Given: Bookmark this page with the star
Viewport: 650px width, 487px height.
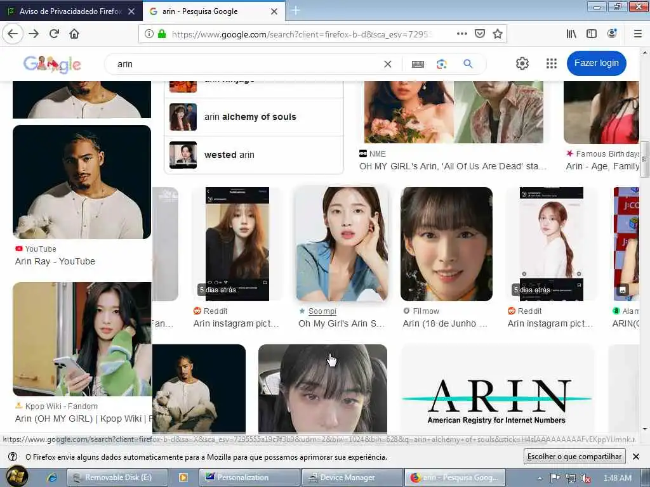Looking at the screenshot, I should click(x=498, y=34).
